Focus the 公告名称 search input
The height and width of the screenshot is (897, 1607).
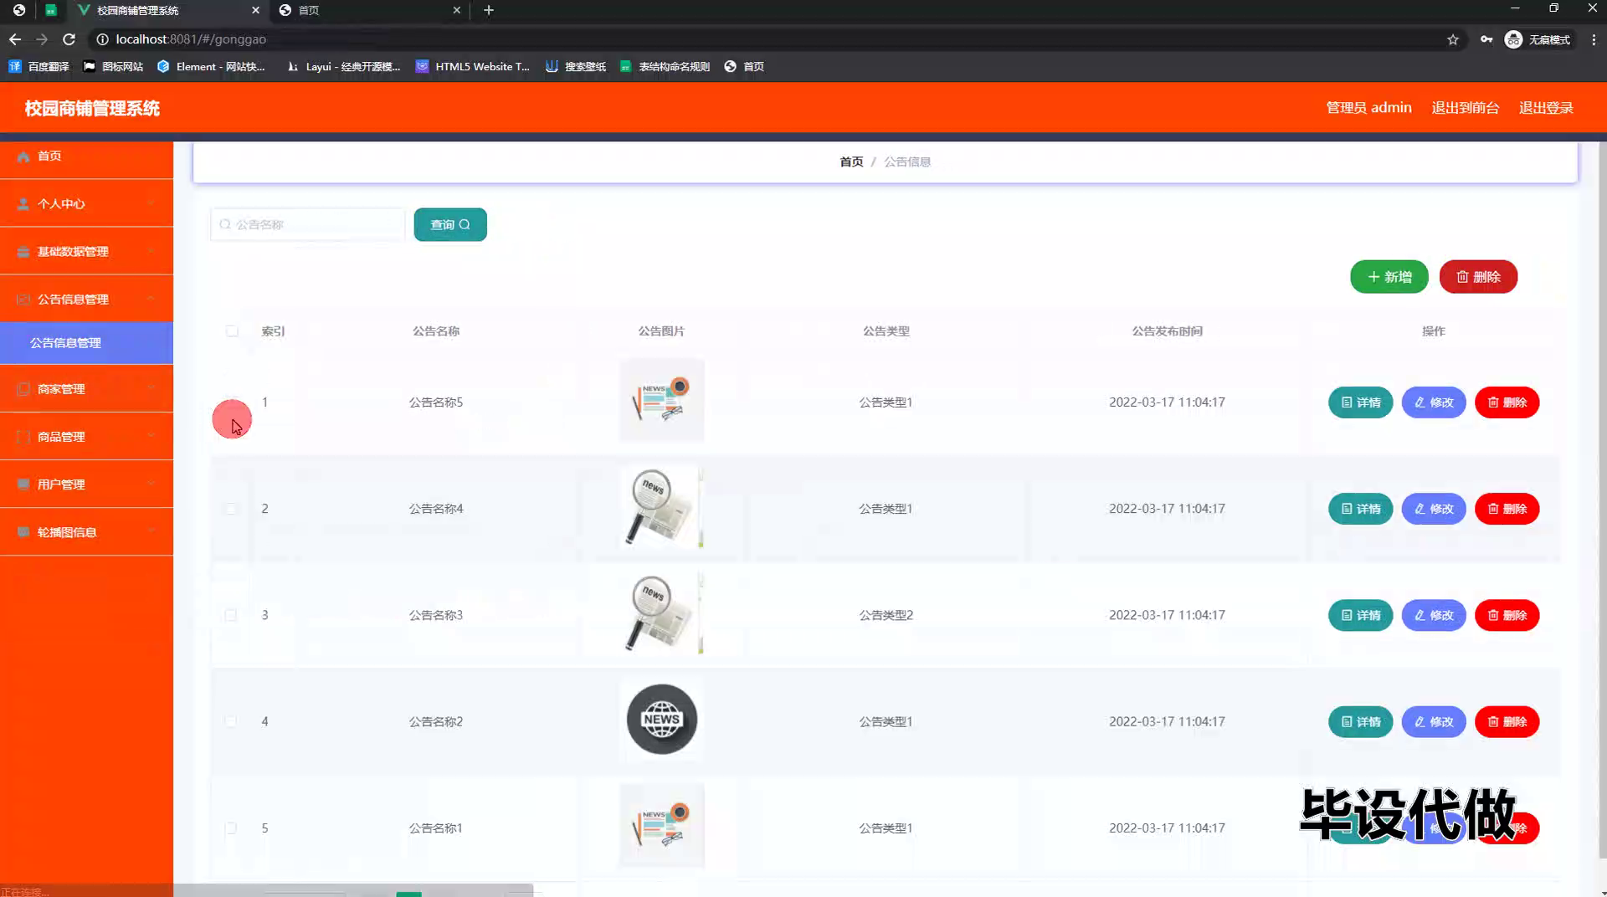tap(307, 224)
